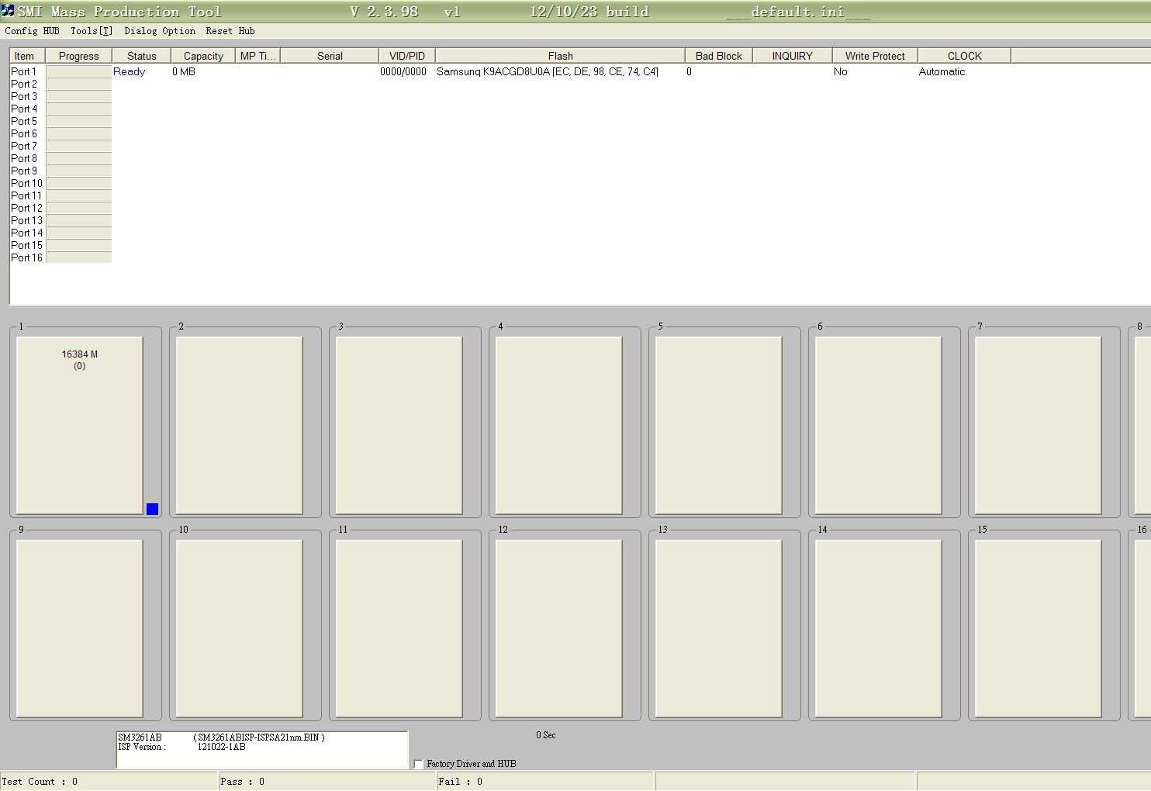Click device slot 12 panel
The width and height of the screenshot is (1151, 791).
[x=558, y=628]
